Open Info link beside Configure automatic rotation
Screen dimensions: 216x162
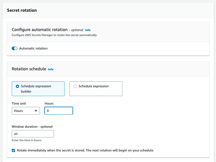[x=88, y=30]
